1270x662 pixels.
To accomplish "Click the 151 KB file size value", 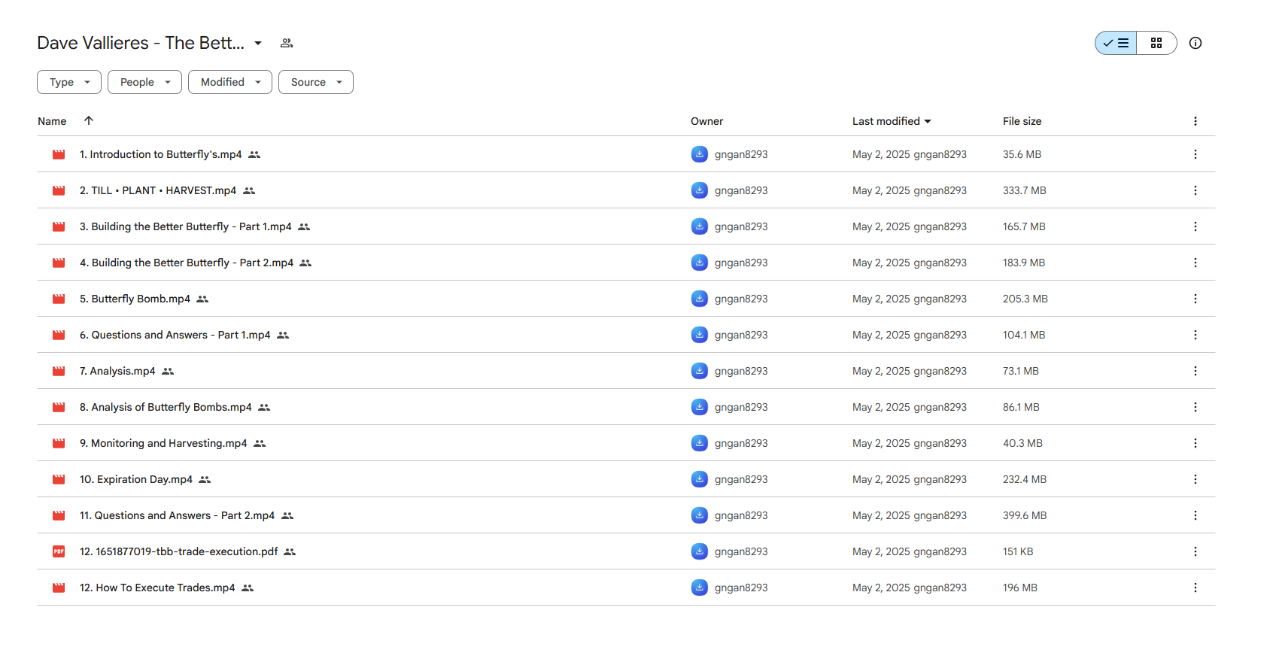I will (1018, 551).
